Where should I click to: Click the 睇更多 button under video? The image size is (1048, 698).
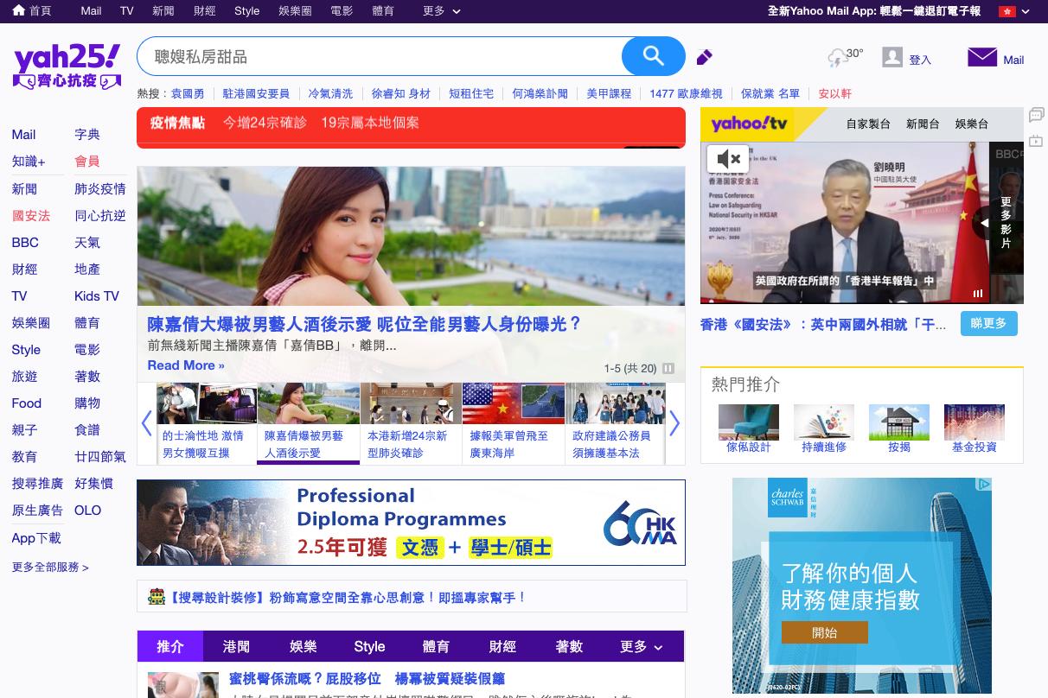(x=988, y=324)
